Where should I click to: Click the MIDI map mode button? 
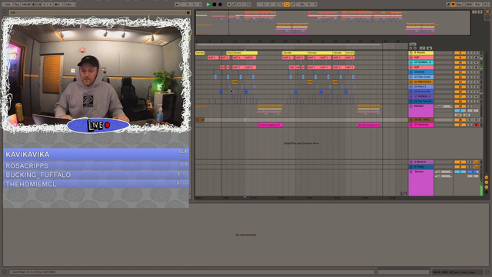tap(469, 5)
